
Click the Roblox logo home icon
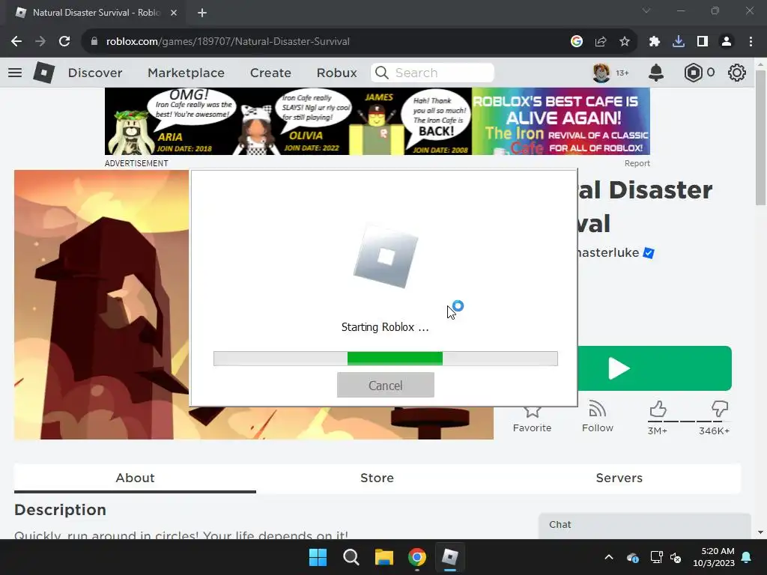tap(44, 73)
